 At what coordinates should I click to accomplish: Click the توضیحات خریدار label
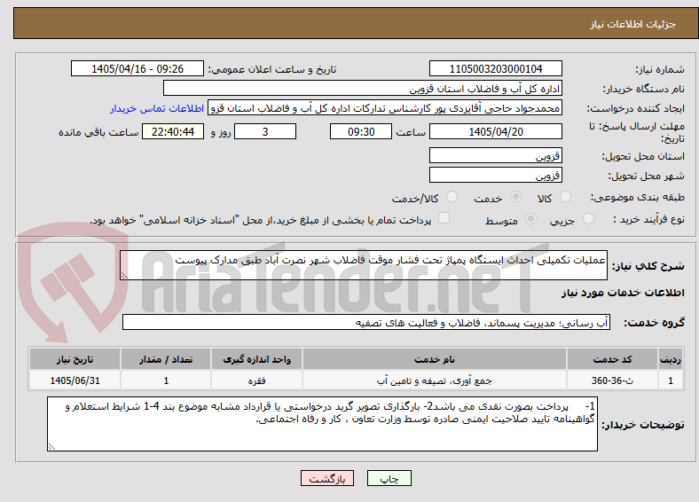tap(643, 425)
